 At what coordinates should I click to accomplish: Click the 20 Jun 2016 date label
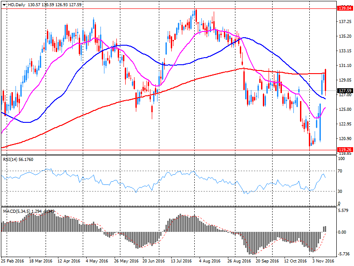pos(154,261)
